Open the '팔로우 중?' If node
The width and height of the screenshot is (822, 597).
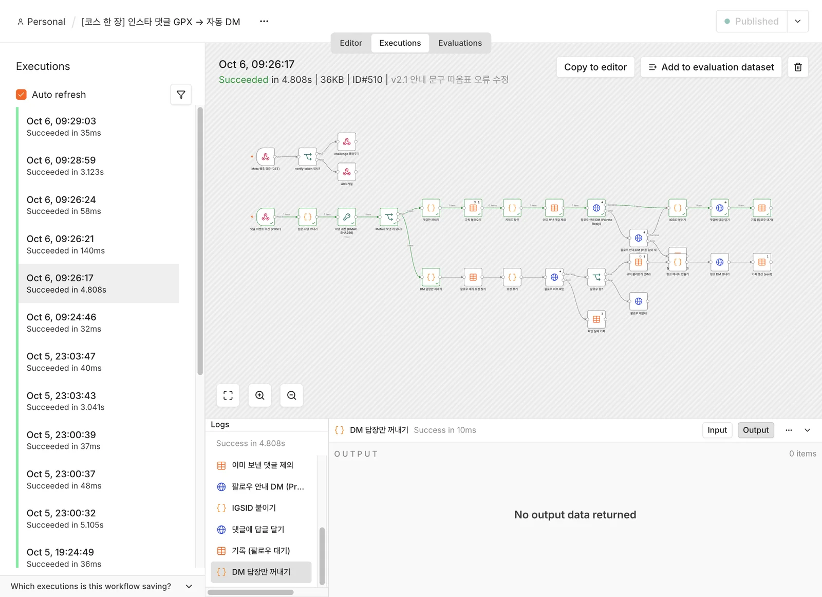point(596,277)
